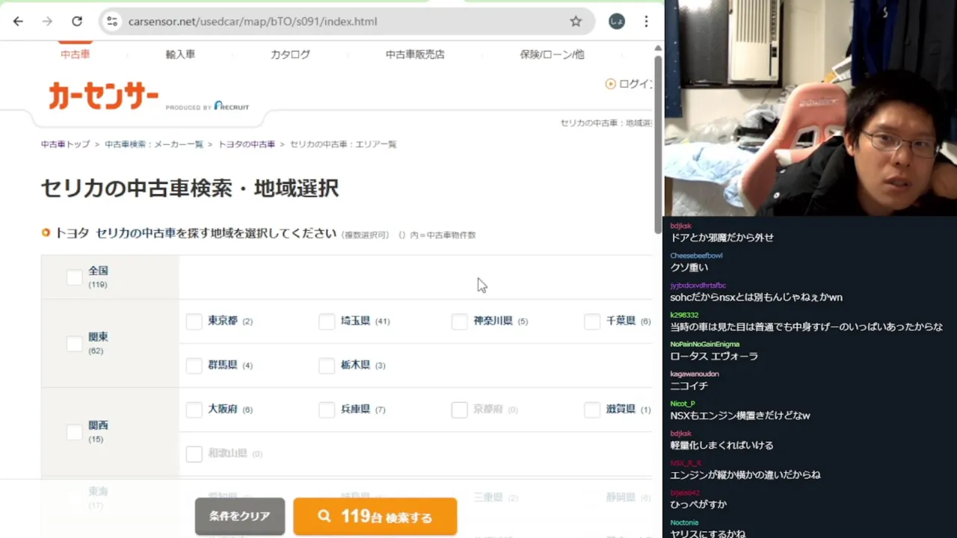This screenshot has width=957, height=538.
Task: Click chat message ドアとか邪魔だから外せ
Action: point(722,238)
